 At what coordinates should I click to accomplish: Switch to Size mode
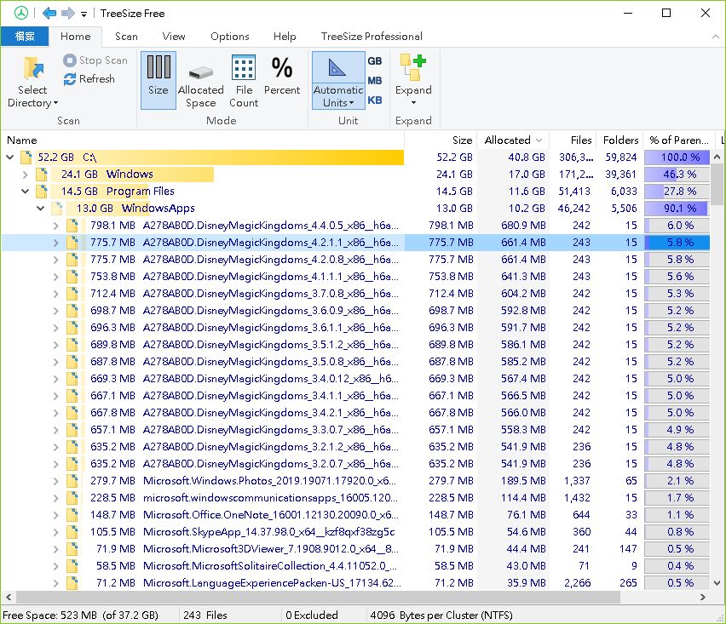158,80
